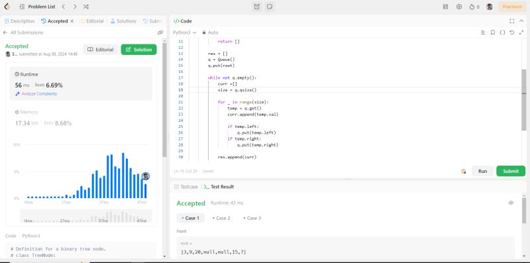Click the green Submit button
Image resolution: width=530 pixels, height=263 pixels.
511,171
